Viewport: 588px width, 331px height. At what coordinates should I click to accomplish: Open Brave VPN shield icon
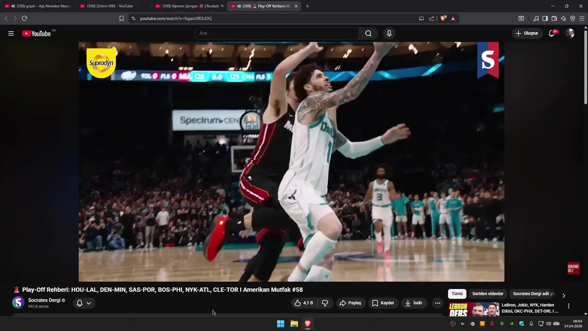point(572,18)
